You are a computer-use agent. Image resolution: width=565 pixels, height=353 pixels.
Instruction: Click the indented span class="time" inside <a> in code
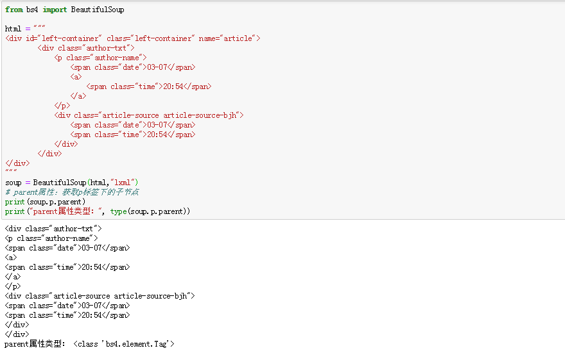(x=148, y=86)
